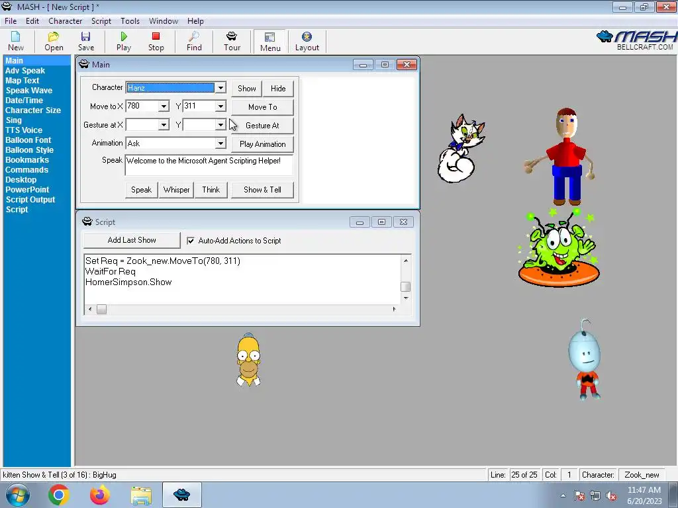
Task: Open the Tools menu
Action: click(130, 21)
